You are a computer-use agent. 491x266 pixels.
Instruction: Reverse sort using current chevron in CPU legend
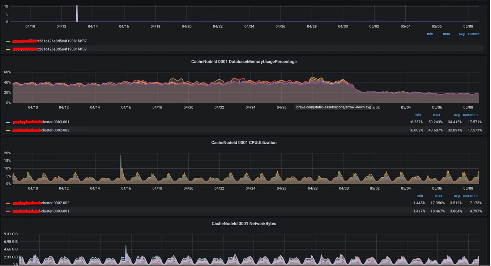[x=478, y=195]
